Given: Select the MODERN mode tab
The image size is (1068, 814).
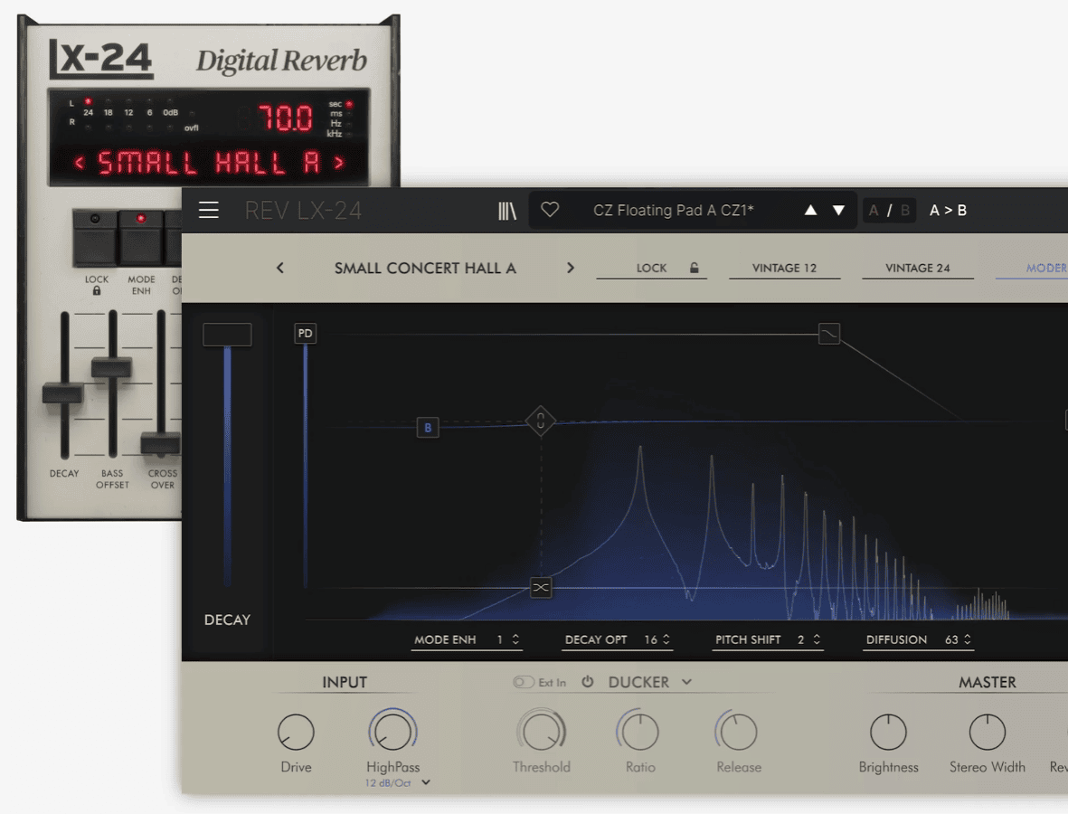Looking at the screenshot, I should 1032,269.
